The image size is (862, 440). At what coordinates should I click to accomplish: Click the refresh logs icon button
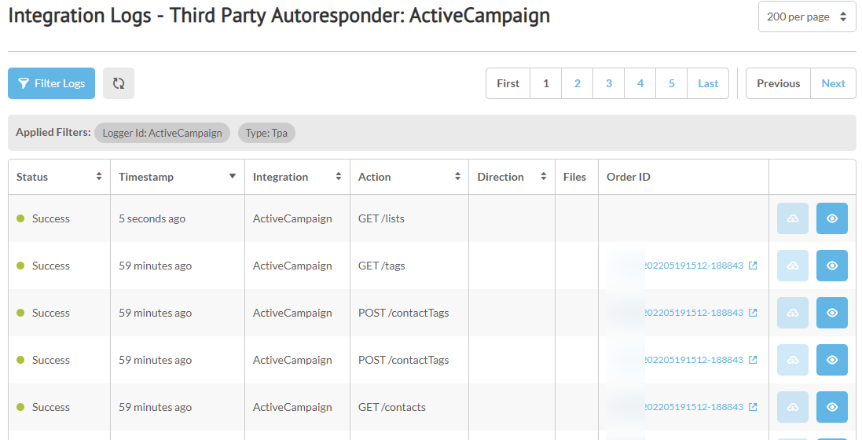point(118,83)
